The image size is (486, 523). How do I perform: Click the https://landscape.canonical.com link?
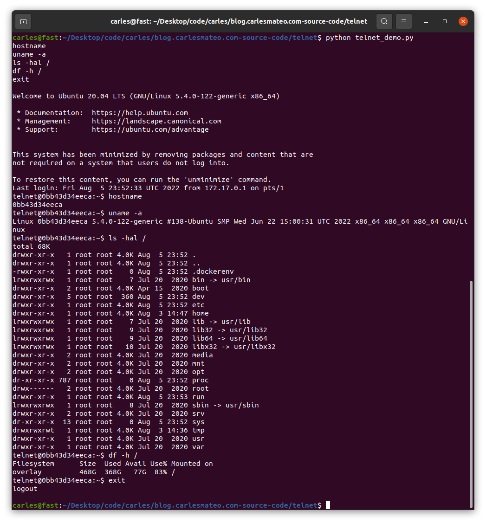point(156,121)
